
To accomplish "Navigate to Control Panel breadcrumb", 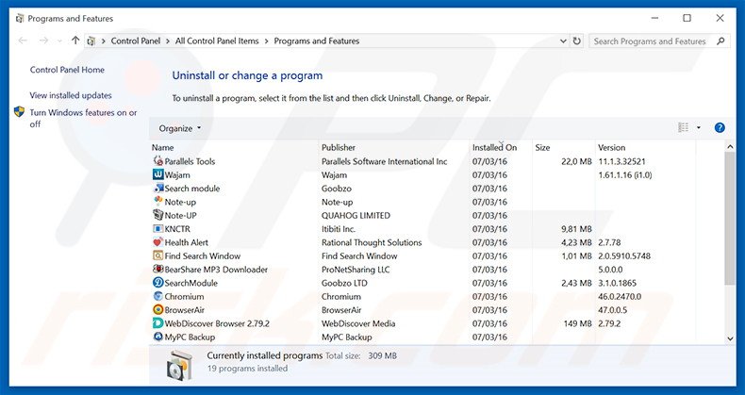I will coord(136,41).
